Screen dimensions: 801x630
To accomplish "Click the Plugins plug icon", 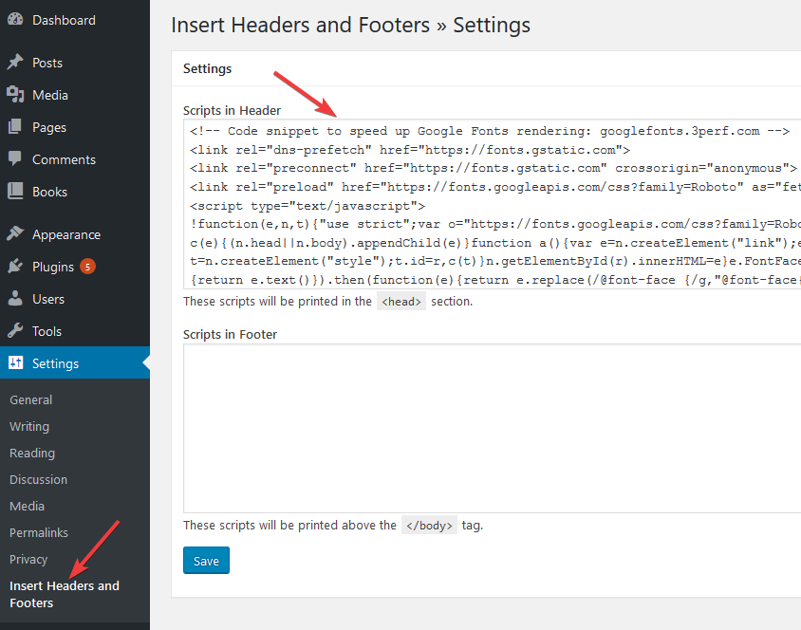I will tap(15, 266).
